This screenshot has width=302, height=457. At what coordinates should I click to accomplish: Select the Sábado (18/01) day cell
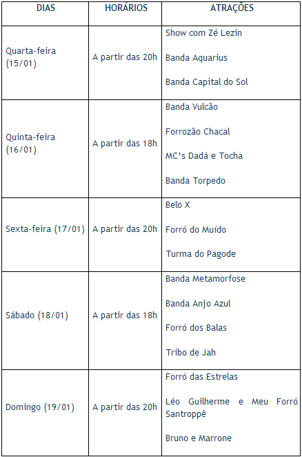(x=45, y=321)
